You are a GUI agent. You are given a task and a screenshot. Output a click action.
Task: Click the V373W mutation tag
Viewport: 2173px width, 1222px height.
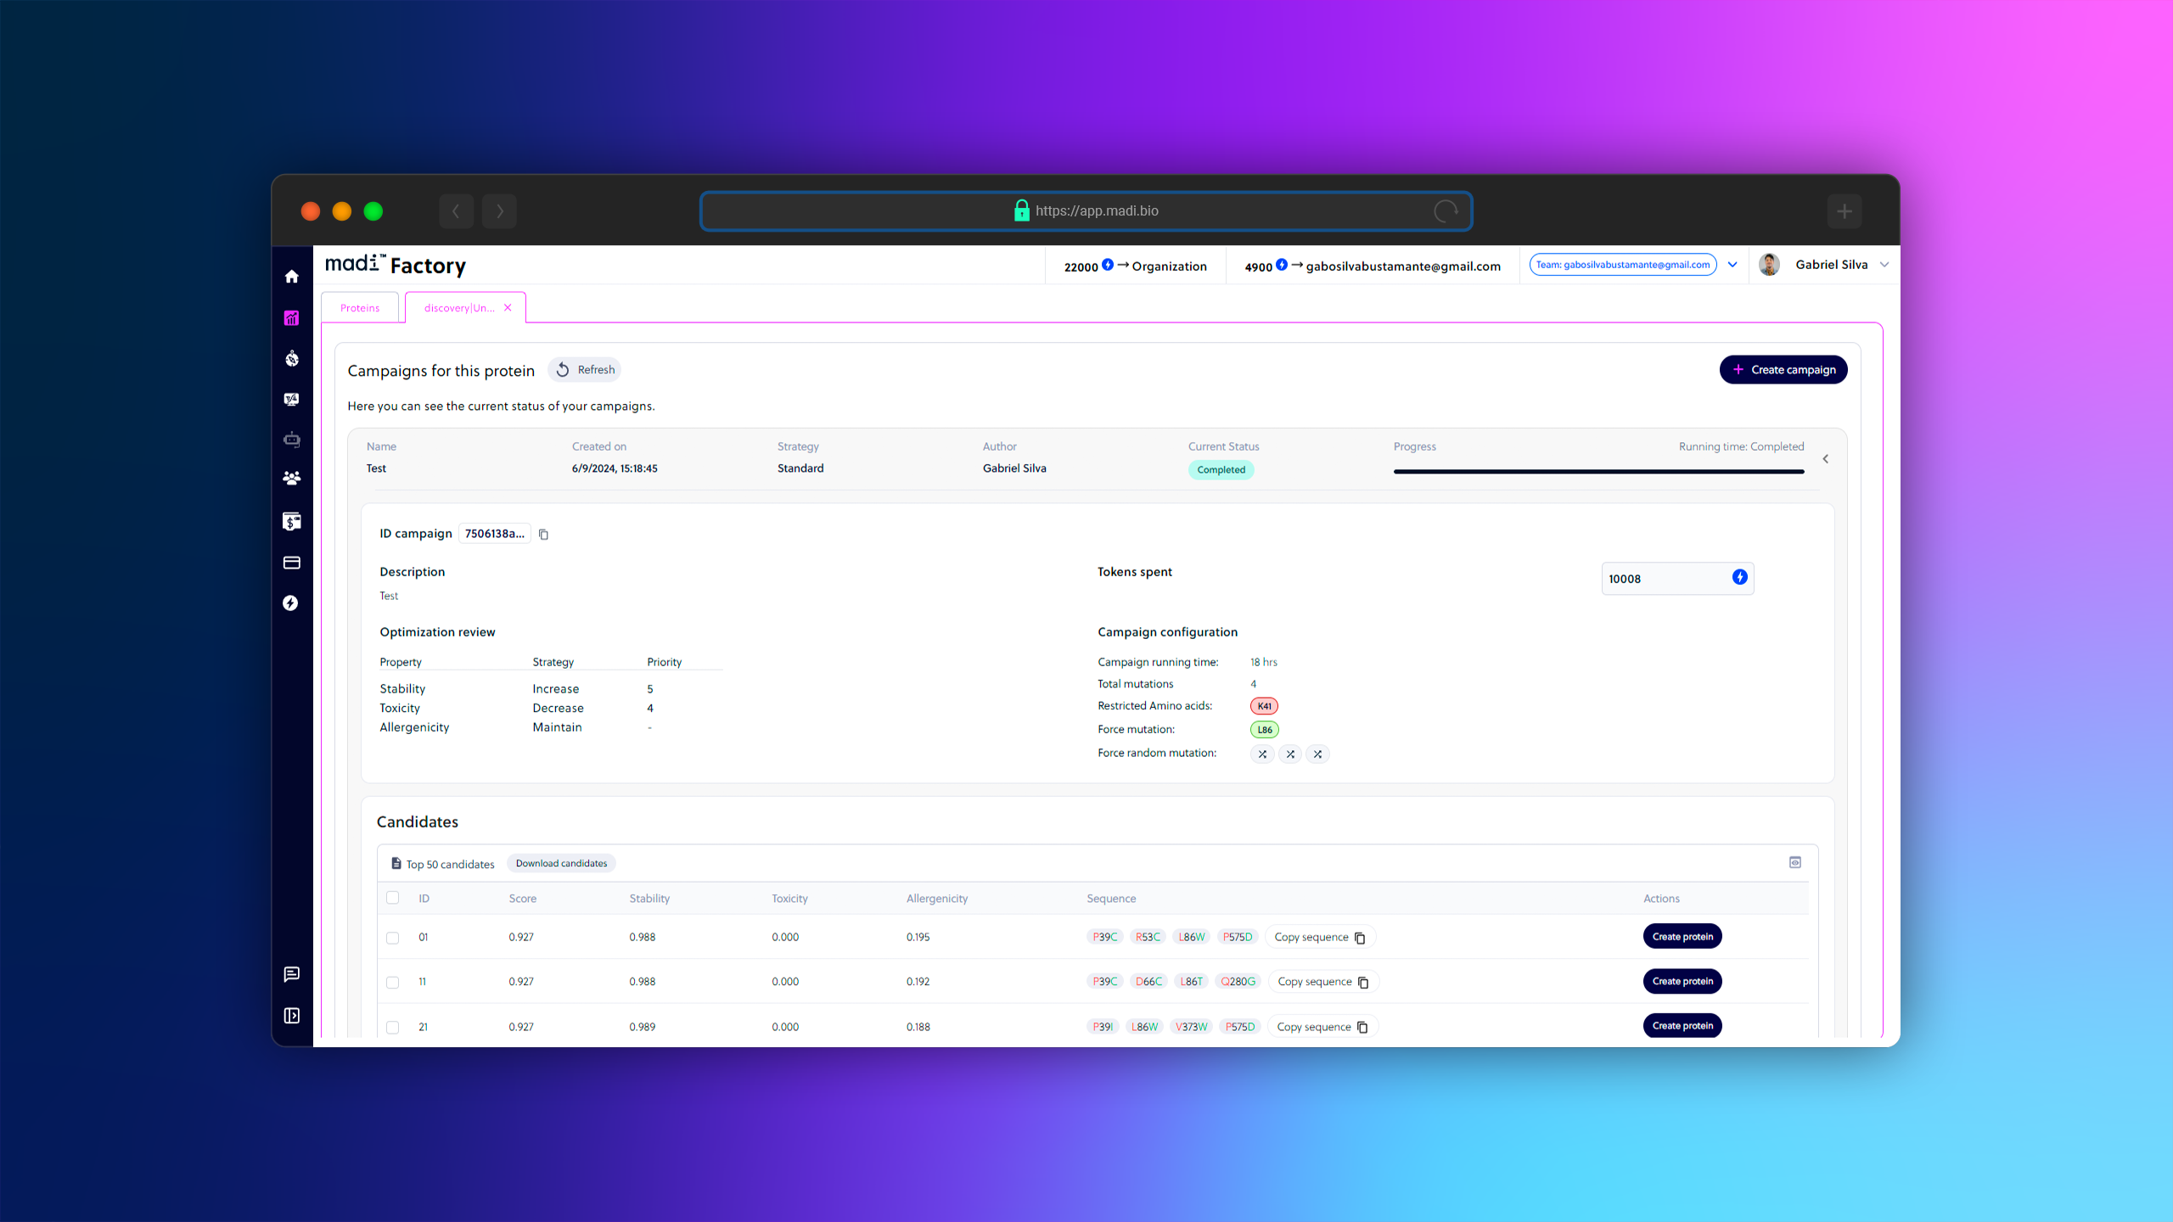click(x=1191, y=1027)
